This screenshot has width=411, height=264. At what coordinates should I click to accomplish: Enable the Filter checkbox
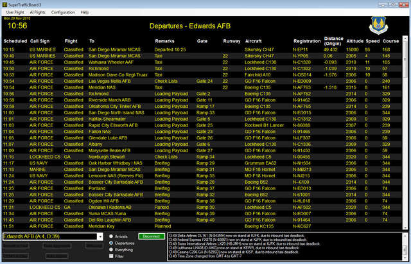111,256
